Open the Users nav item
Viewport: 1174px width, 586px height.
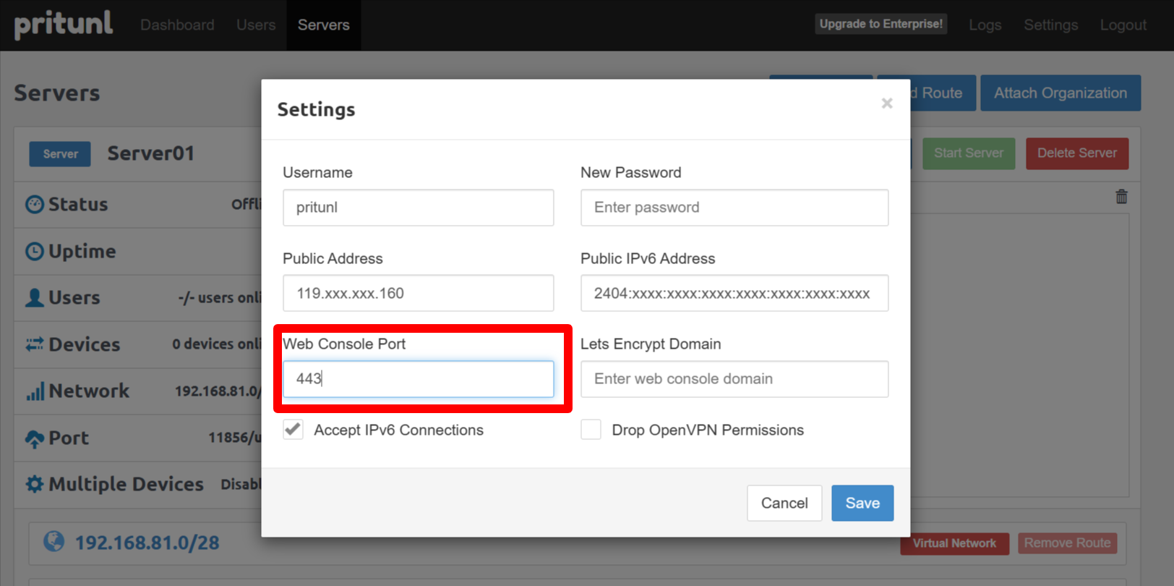256,25
